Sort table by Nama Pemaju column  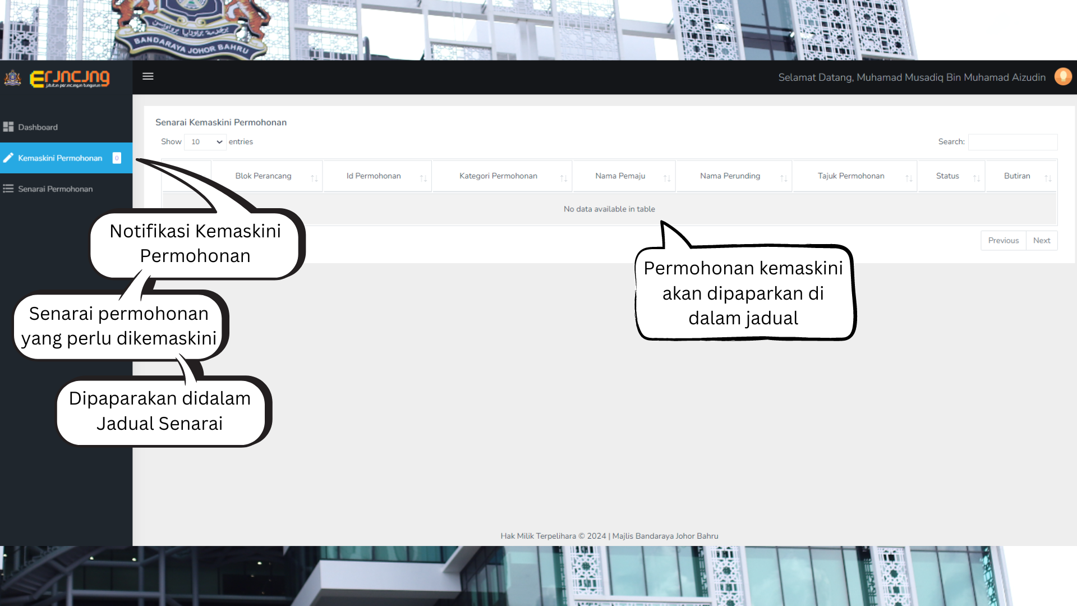click(620, 176)
